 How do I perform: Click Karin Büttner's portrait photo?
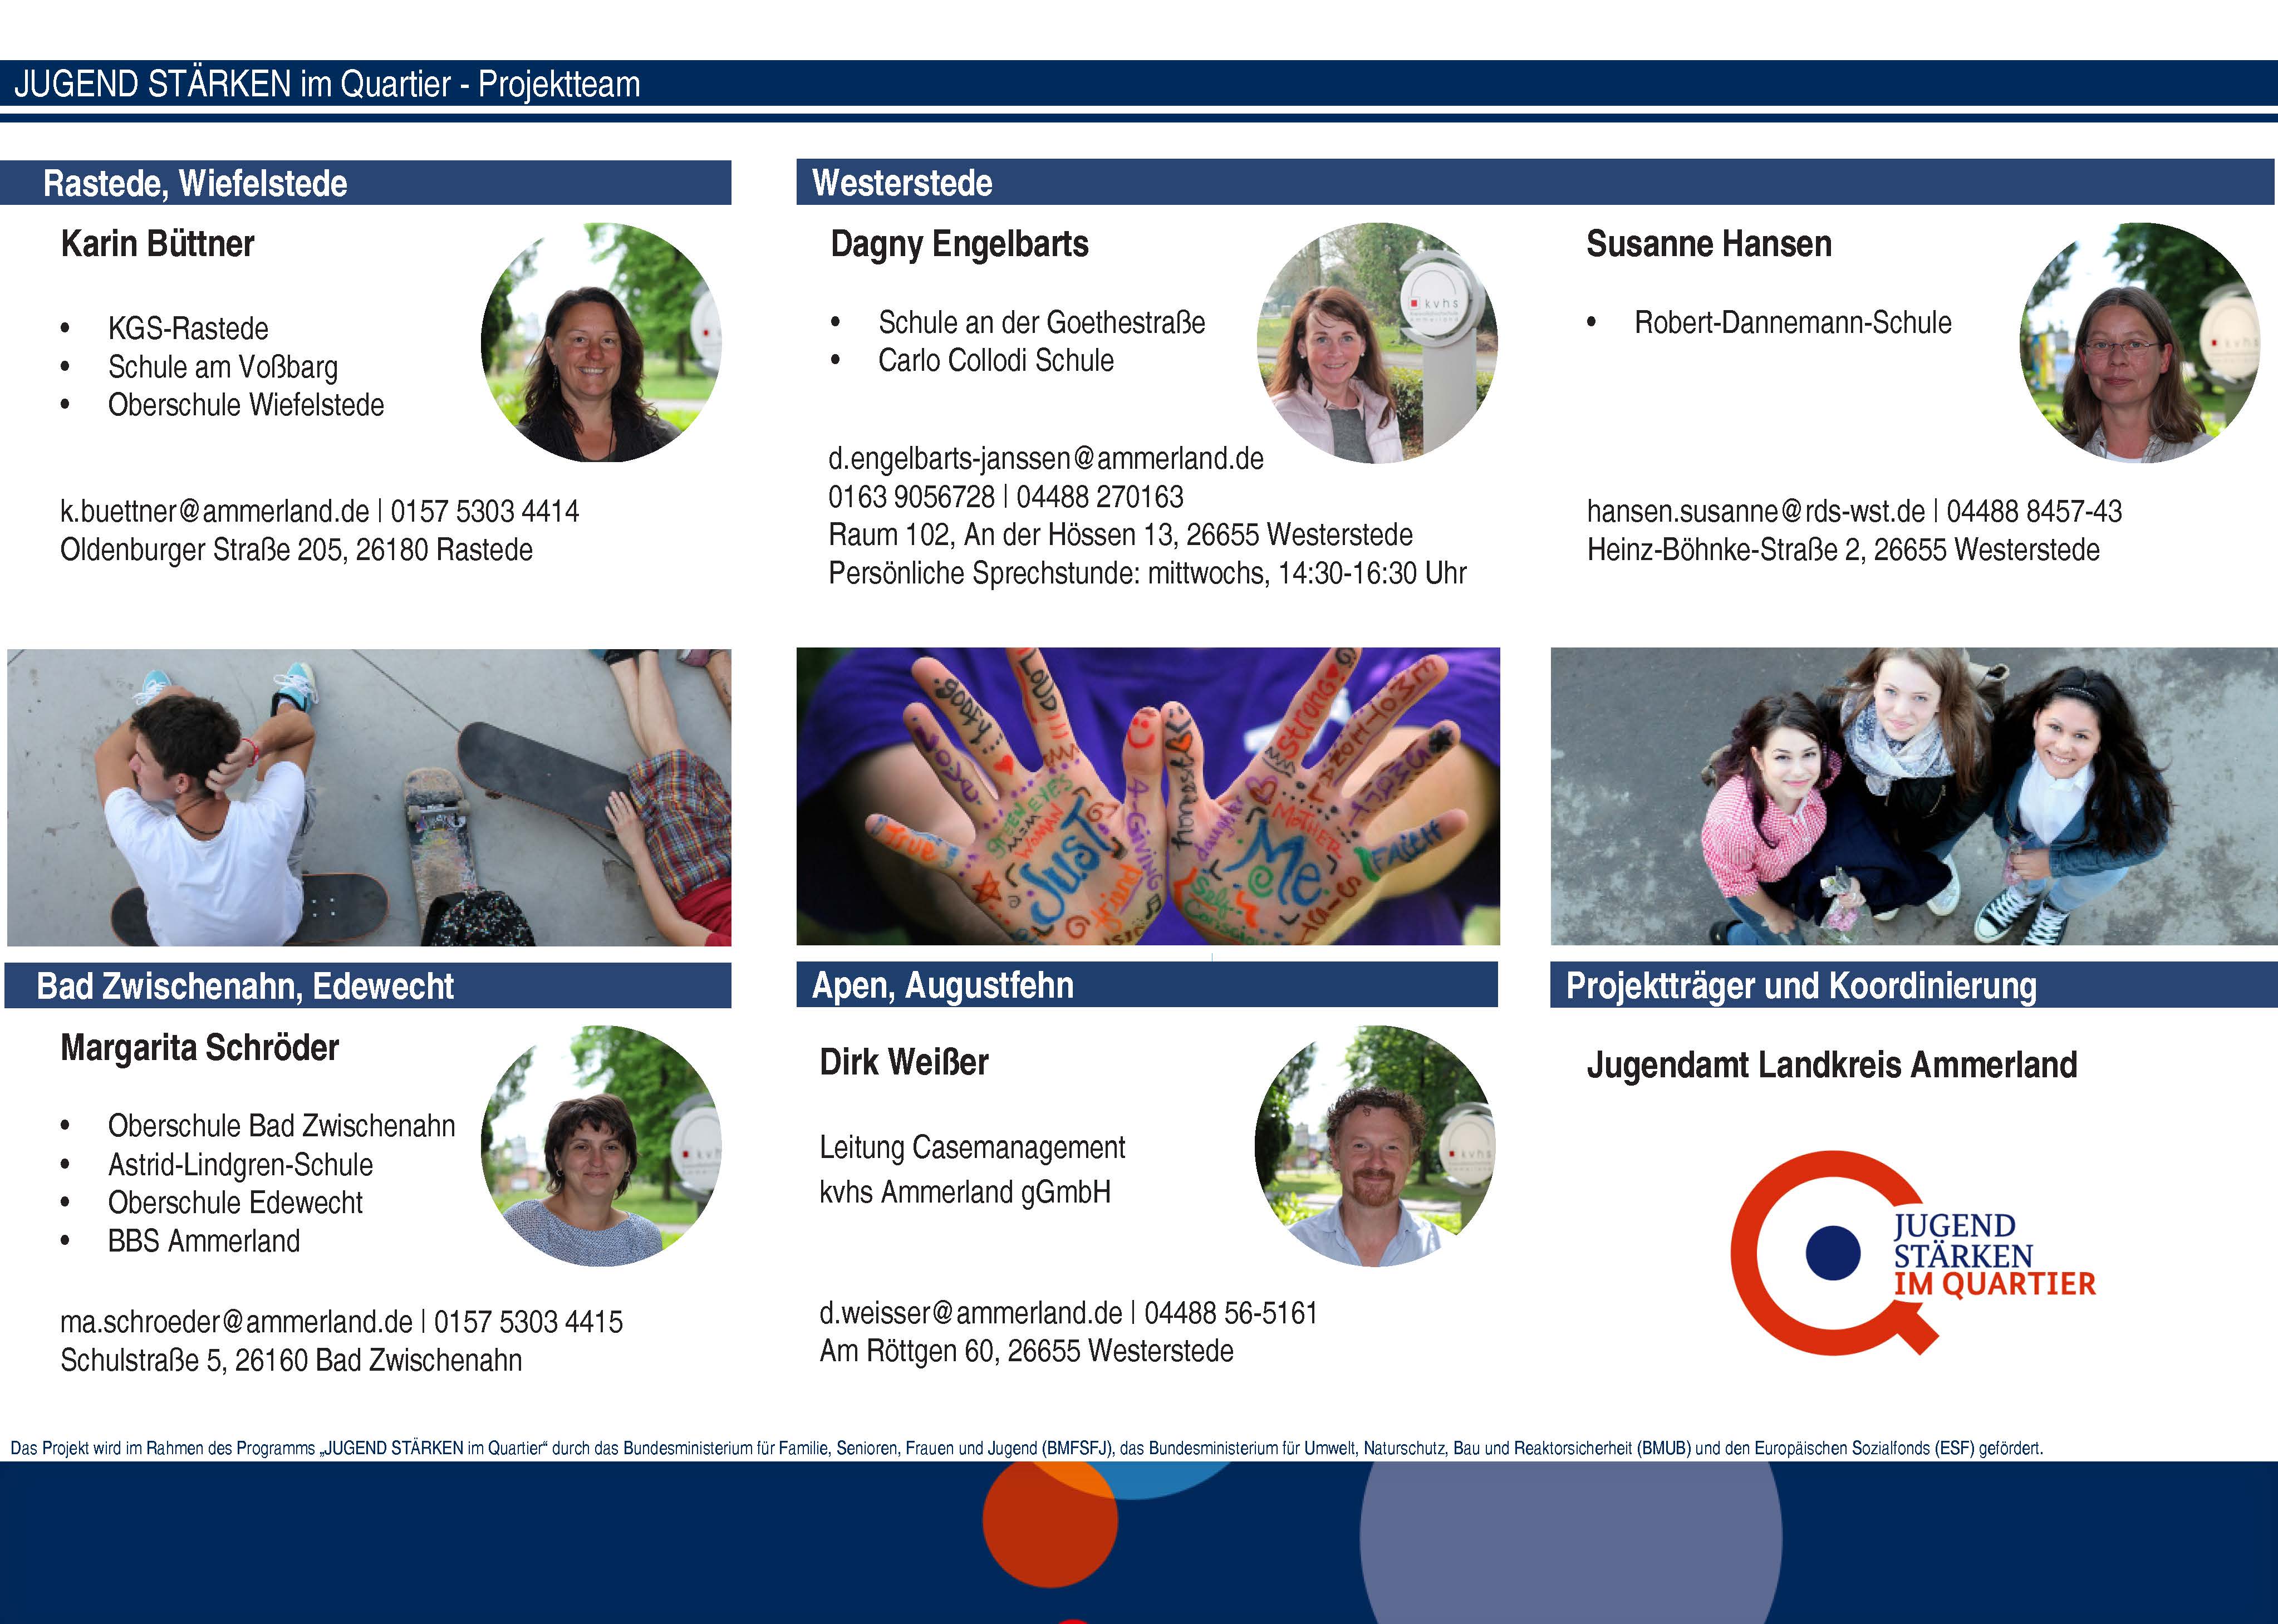pos(601,342)
